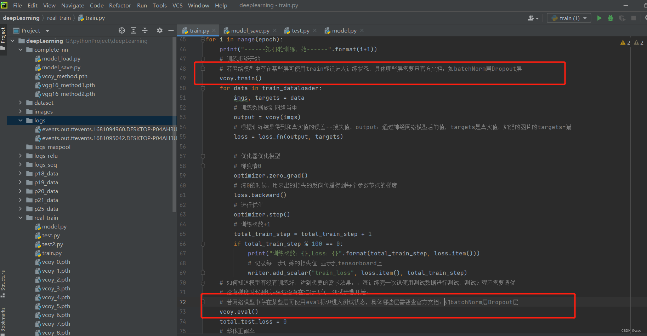Open Structure tool window side tab

(3, 284)
